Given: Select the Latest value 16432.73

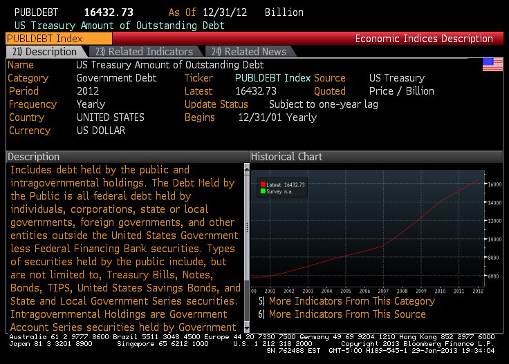Looking at the screenshot, I should [256, 91].
